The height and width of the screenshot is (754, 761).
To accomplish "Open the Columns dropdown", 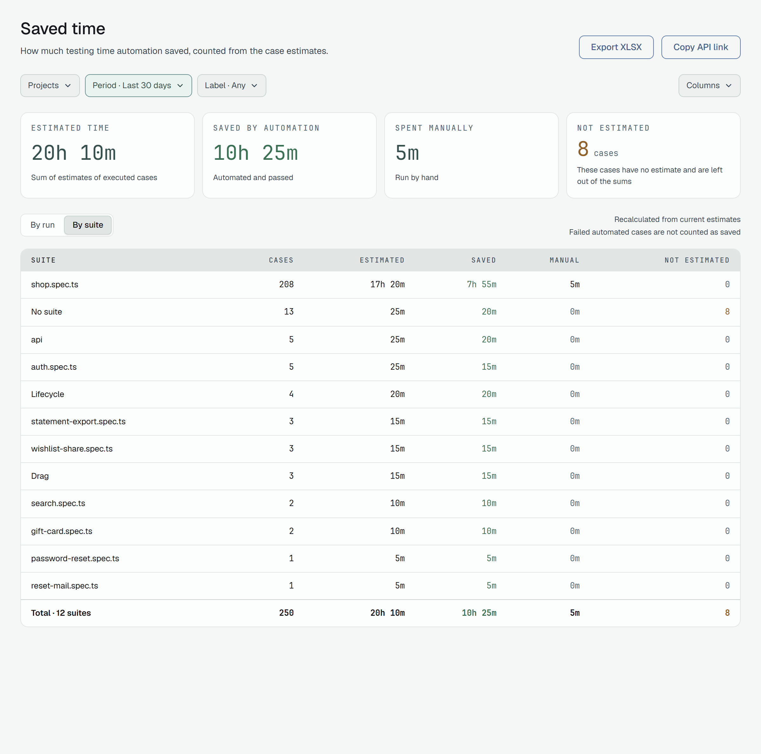I will [x=709, y=86].
